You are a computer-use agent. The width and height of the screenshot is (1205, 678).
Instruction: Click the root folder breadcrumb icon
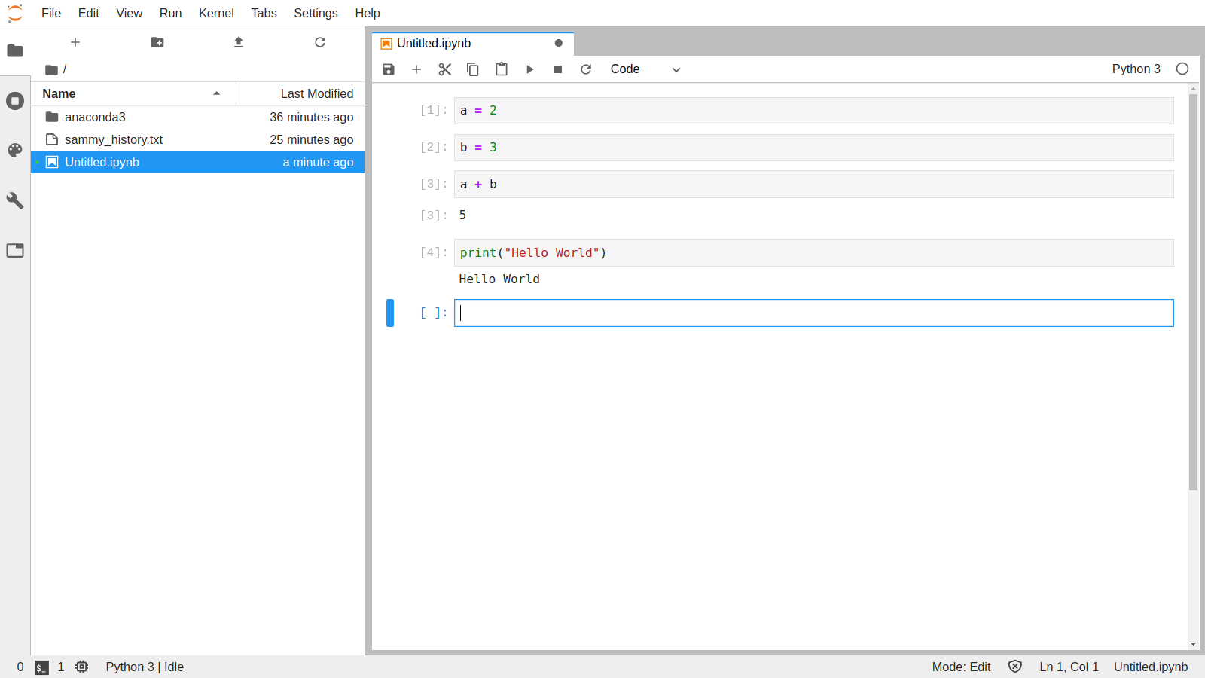tap(51, 69)
